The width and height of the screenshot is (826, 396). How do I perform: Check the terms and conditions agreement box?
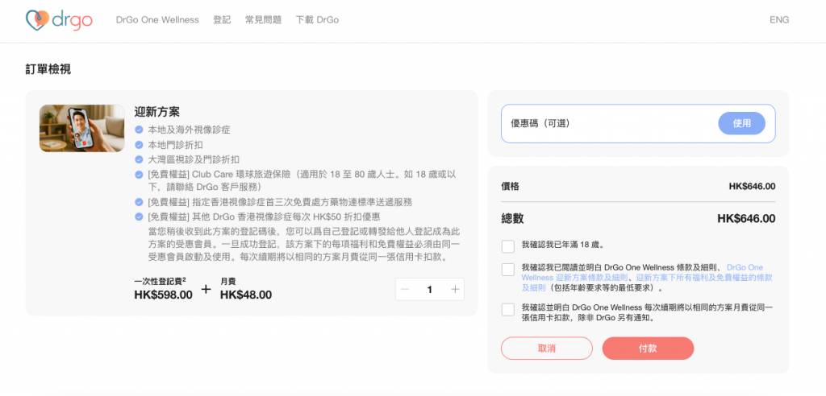pos(507,270)
